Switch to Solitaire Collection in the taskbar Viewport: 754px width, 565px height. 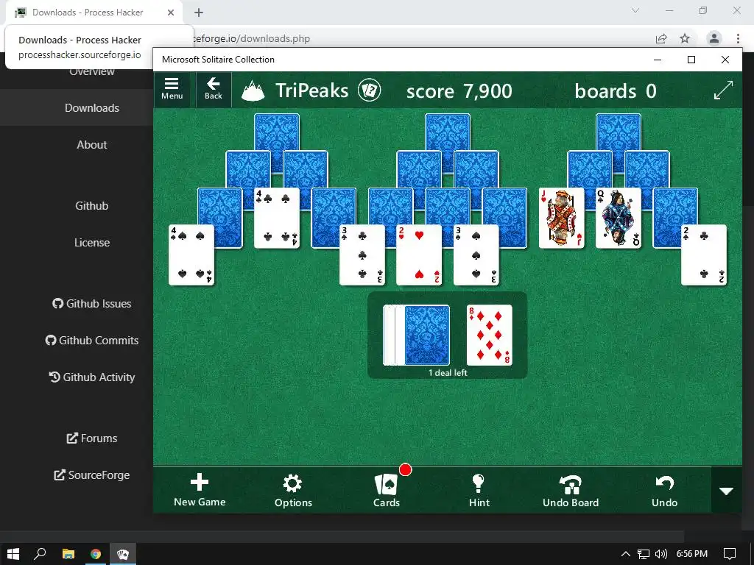123,554
